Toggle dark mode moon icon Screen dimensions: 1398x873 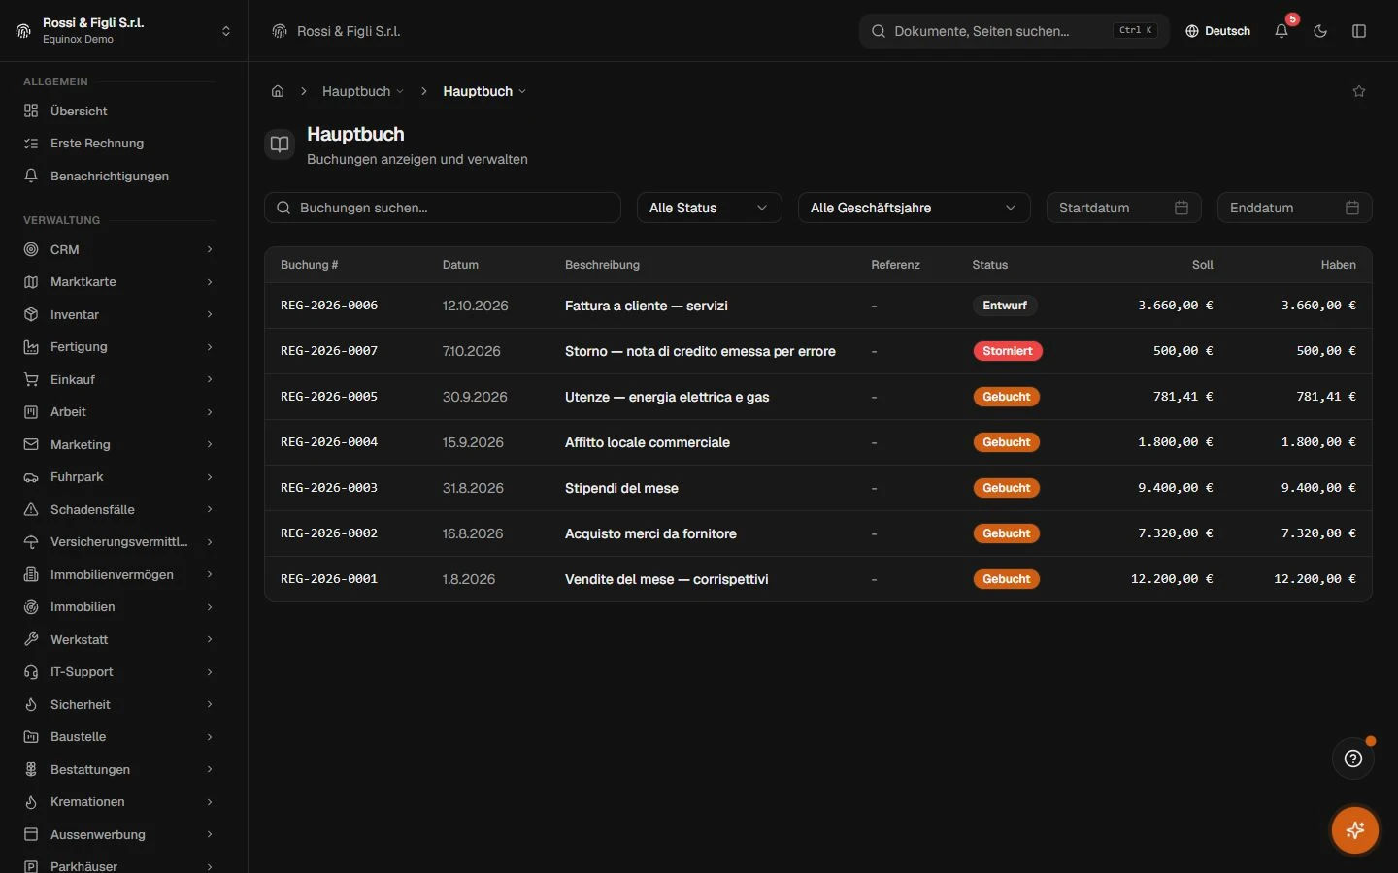(1320, 31)
